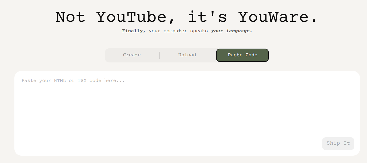Click the Ship It button
367x163 pixels.
click(338, 143)
